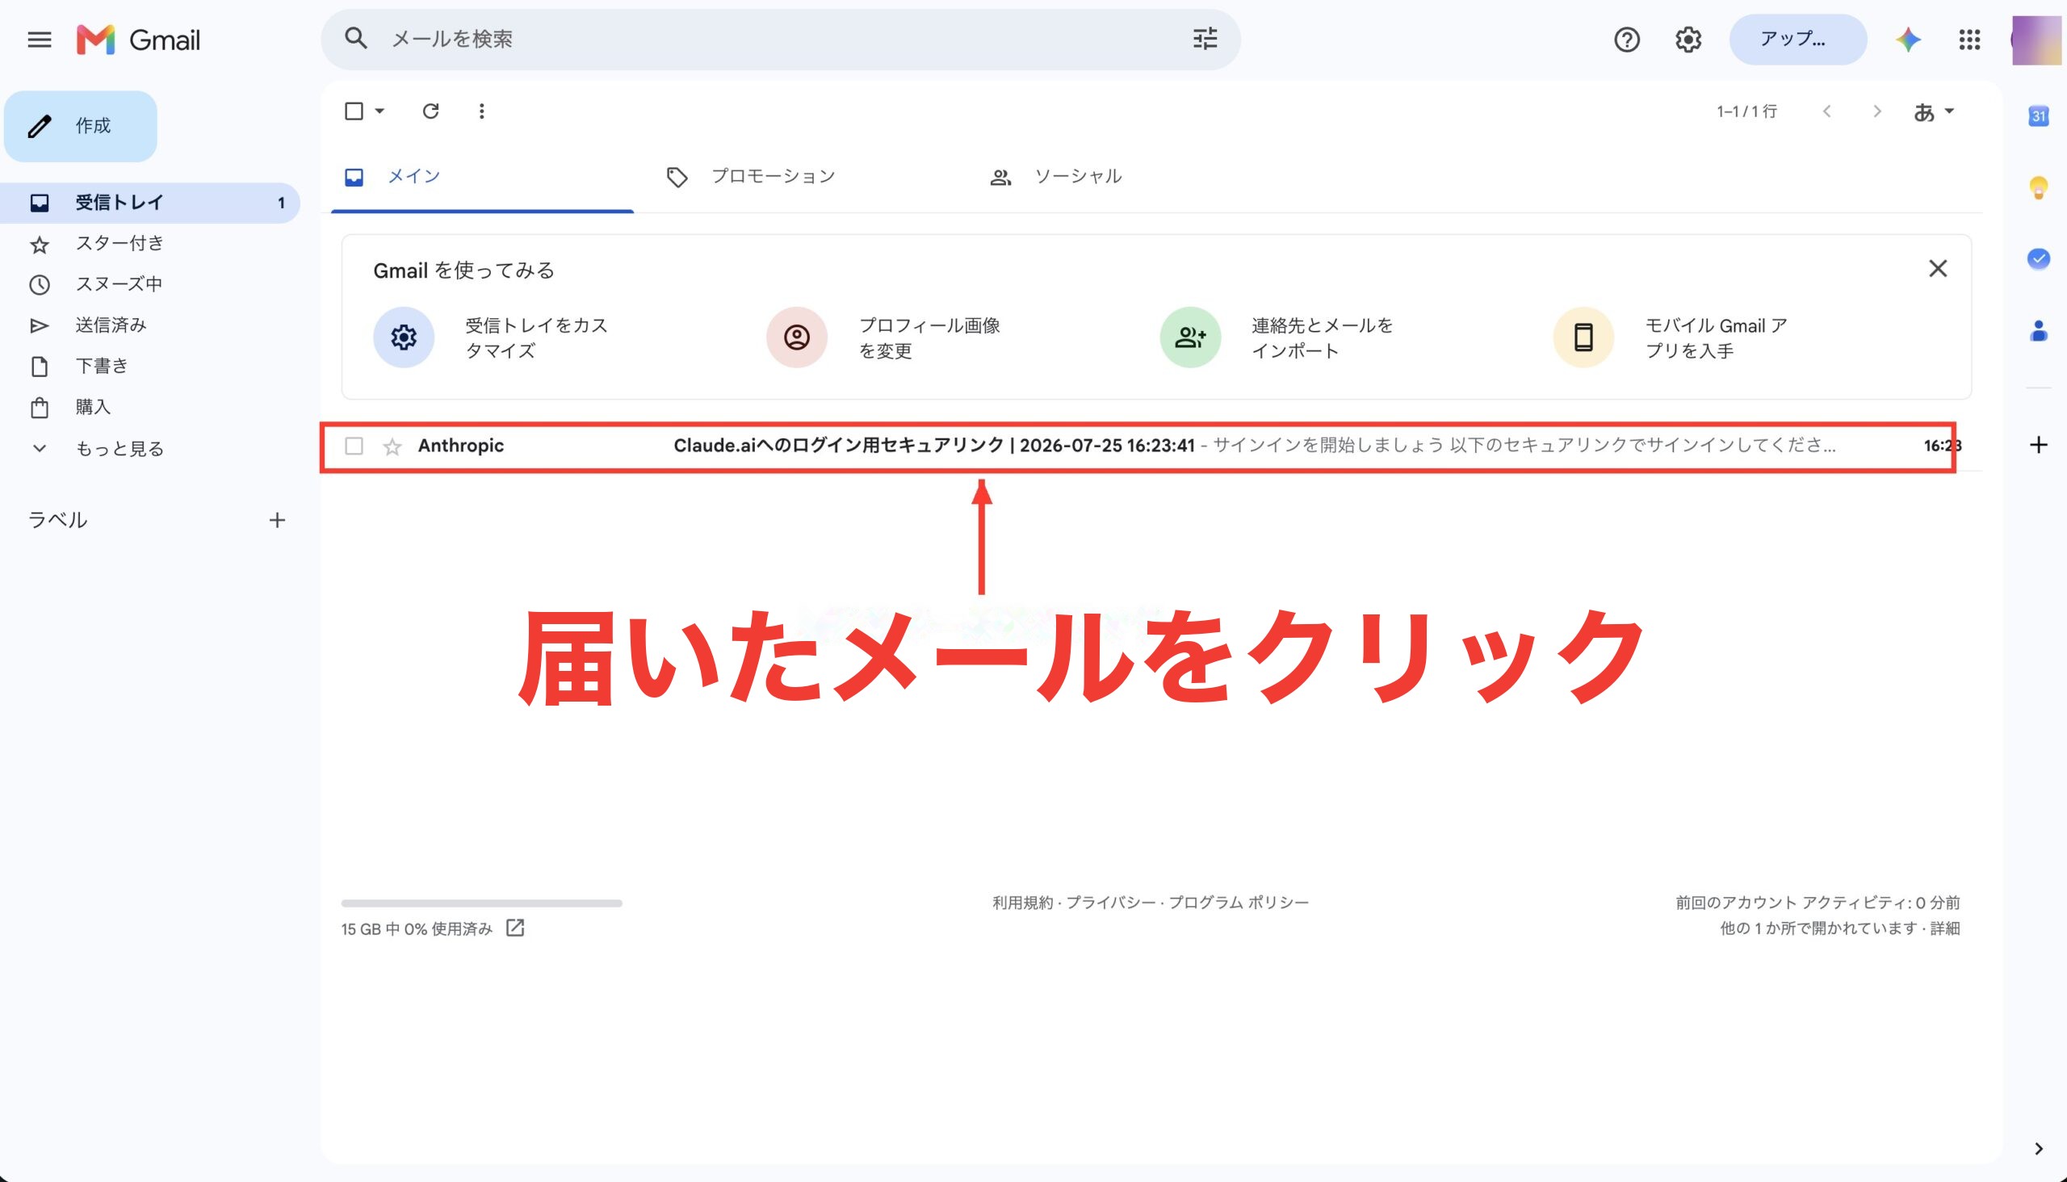The image size is (2067, 1182).
Task: Star the Anthropic email
Action: click(392, 446)
